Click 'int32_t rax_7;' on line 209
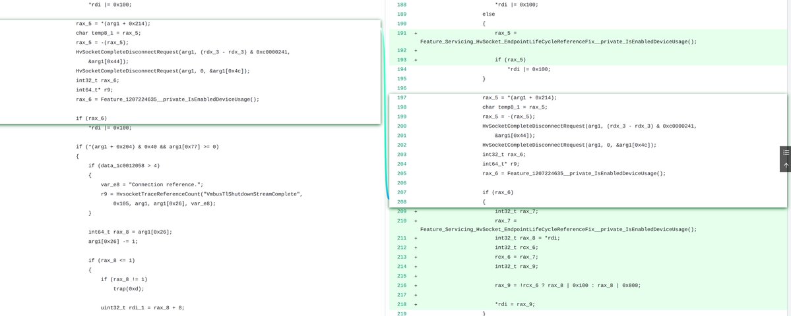 tap(517, 211)
